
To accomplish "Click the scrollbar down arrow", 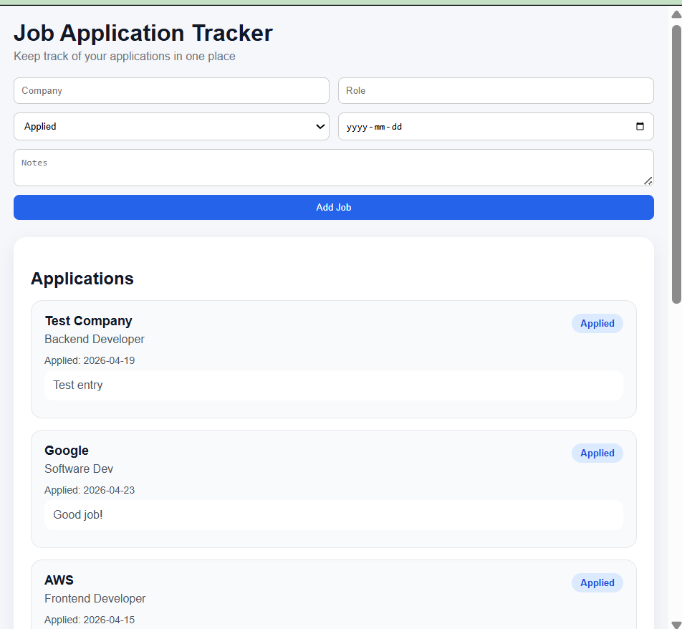I will [x=676, y=625].
